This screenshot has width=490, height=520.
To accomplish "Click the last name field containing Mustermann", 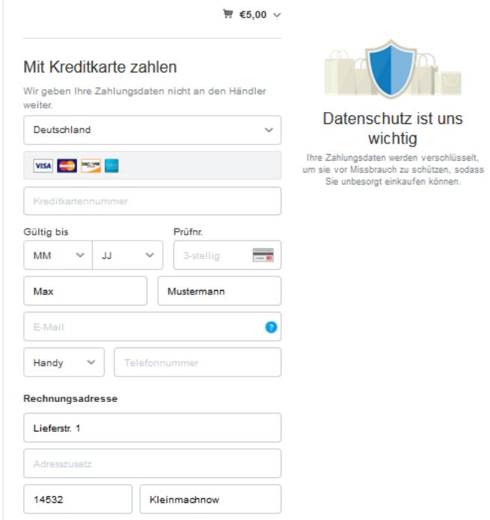I will (x=219, y=291).
